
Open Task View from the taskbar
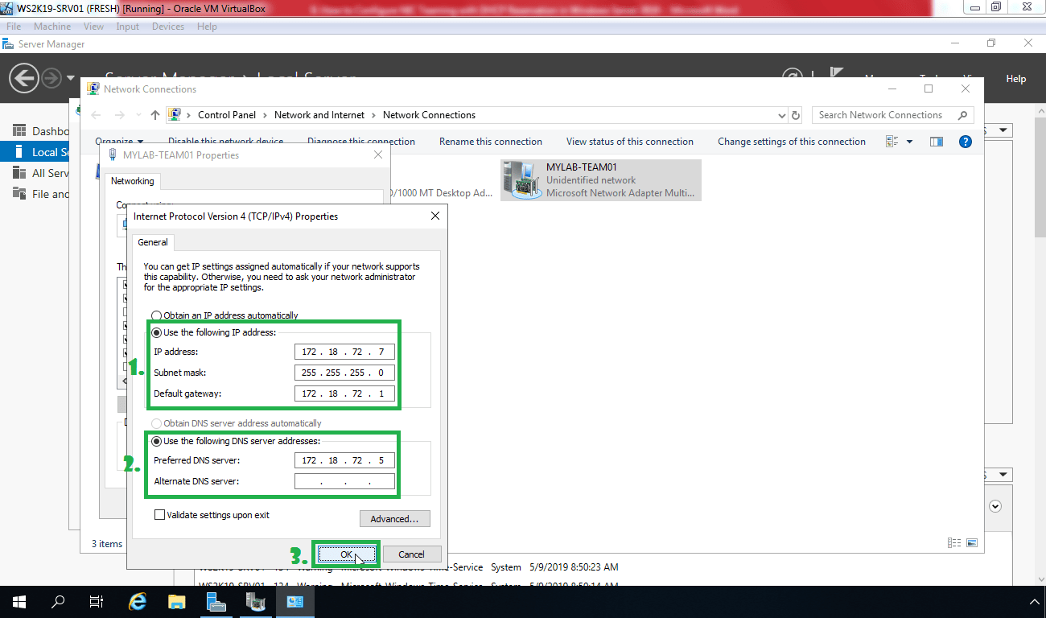97,601
